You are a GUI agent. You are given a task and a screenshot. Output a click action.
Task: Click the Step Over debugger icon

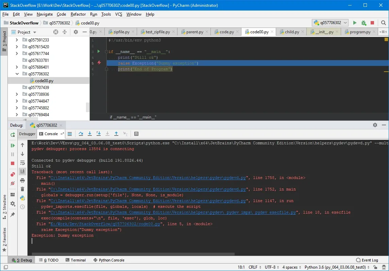(81, 134)
